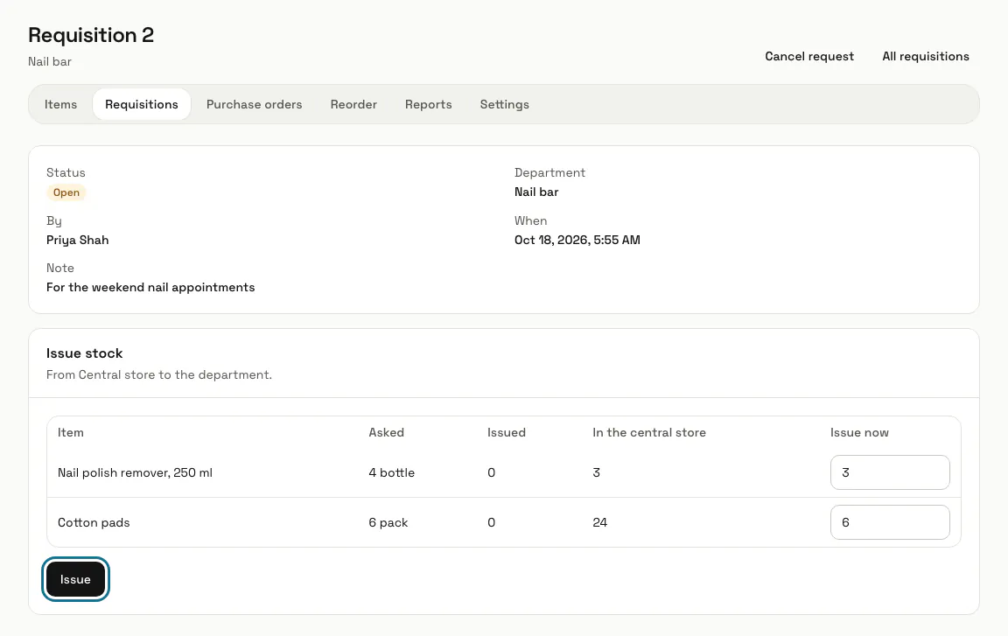Click the Open status badge

[x=66, y=192]
